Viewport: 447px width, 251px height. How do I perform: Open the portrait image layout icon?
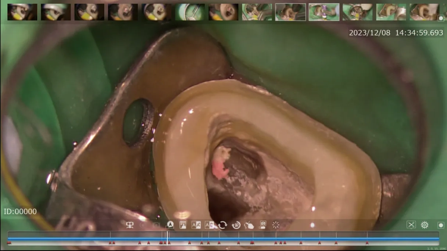pos(183,225)
